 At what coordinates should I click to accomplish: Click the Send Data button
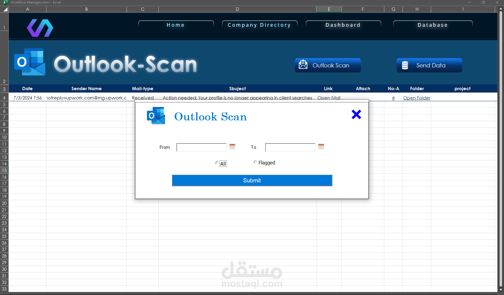(429, 65)
